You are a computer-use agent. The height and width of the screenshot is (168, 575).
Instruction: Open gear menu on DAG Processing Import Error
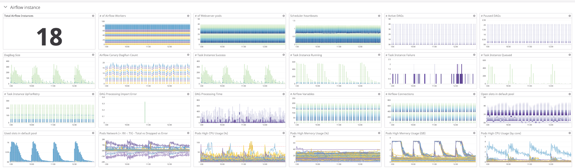[x=188, y=94]
